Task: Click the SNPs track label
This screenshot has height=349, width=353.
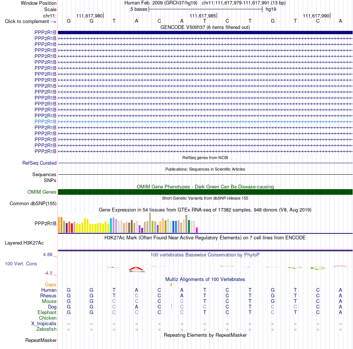Action: (x=50, y=180)
